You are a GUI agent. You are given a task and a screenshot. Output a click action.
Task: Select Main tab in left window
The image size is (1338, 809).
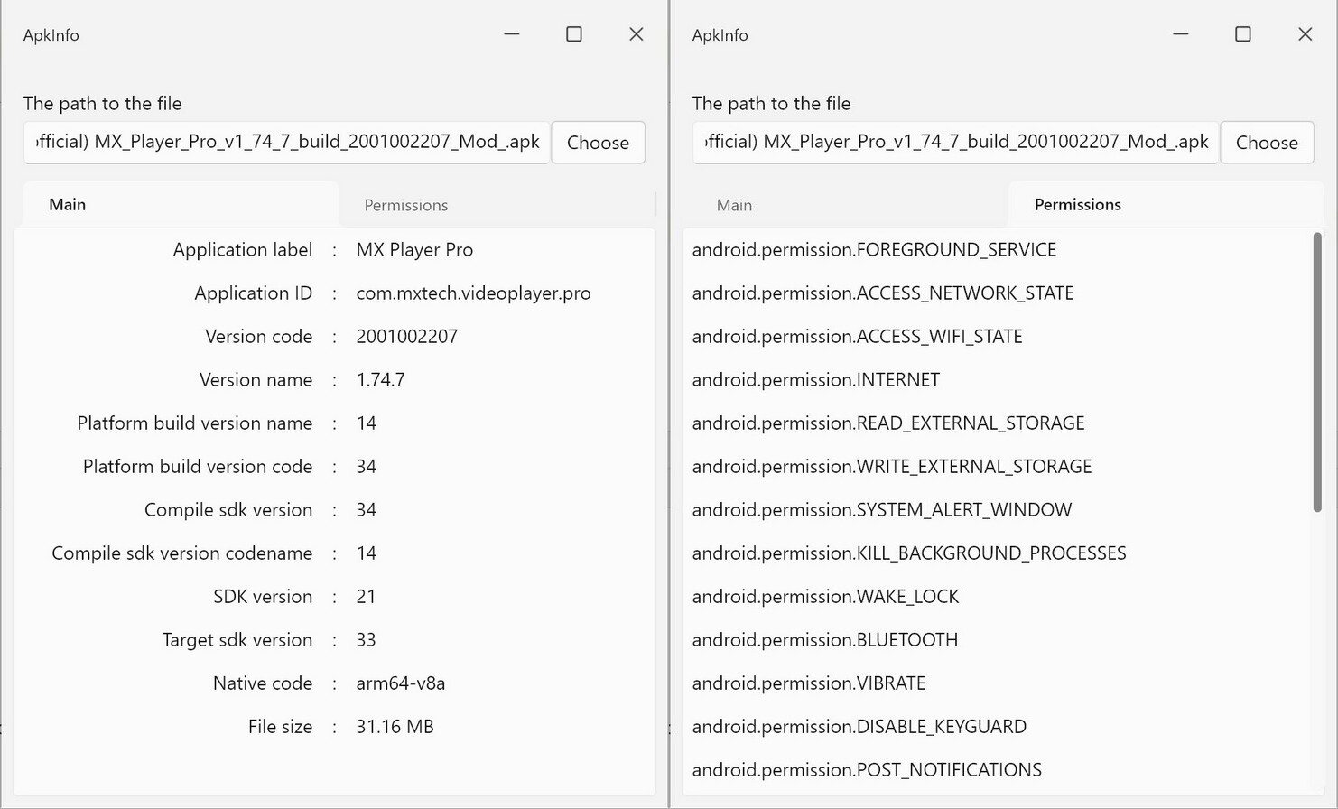[x=181, y=204]
